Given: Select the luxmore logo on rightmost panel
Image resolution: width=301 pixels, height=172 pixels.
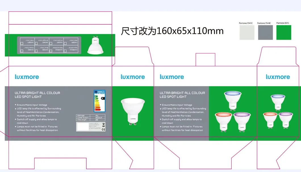Looking at the screenshot, I should pyautogui.click(x=277, y=77).
